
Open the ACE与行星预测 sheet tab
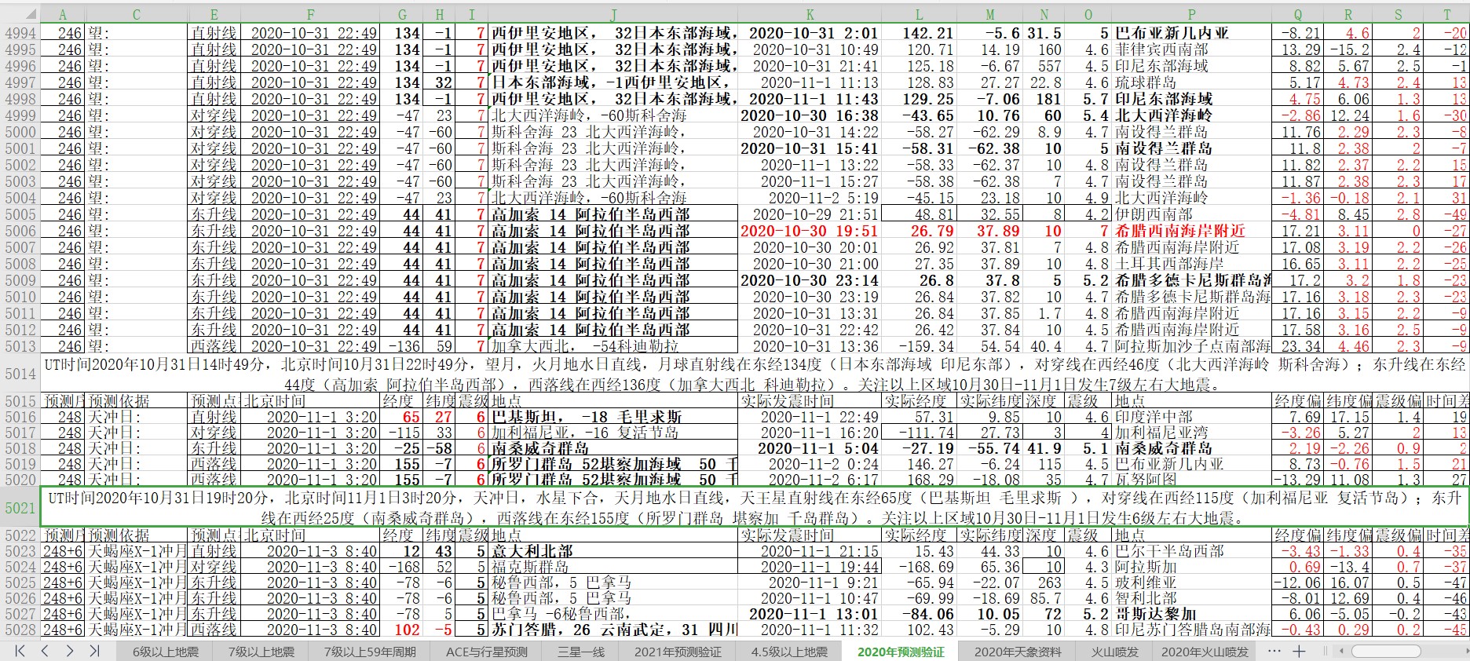[x=486, y=652]
